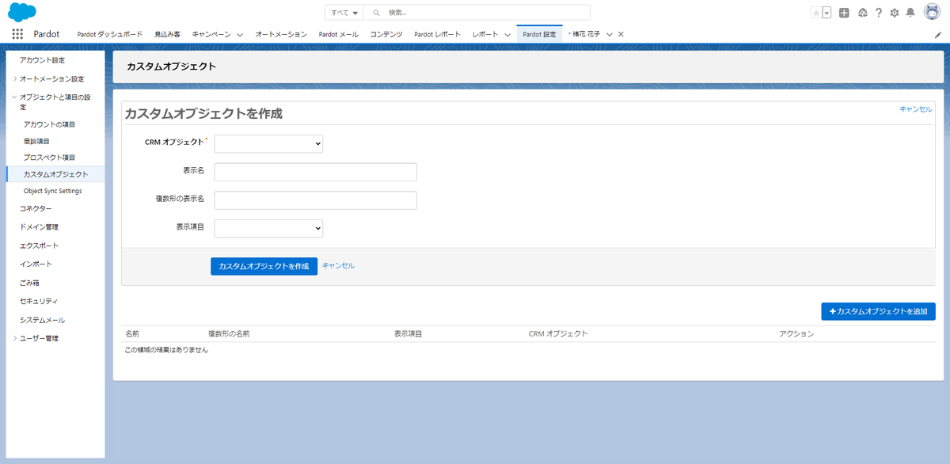This screenshot has height=464, width=950.
Task: Switch to the 見込み客 tab
Action: [167, 34]
